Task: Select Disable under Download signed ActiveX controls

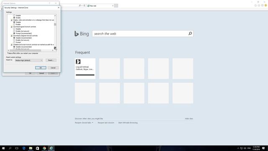Action: (14, 29)
